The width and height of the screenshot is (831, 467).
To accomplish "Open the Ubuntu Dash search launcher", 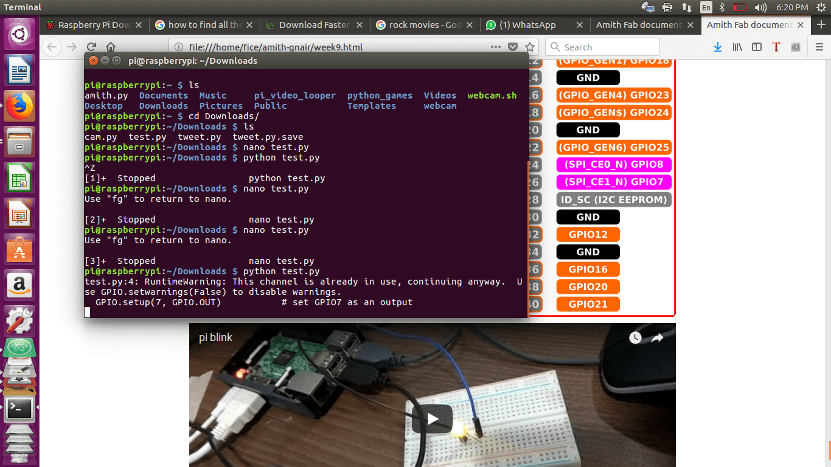I will (x=19, y=34).
